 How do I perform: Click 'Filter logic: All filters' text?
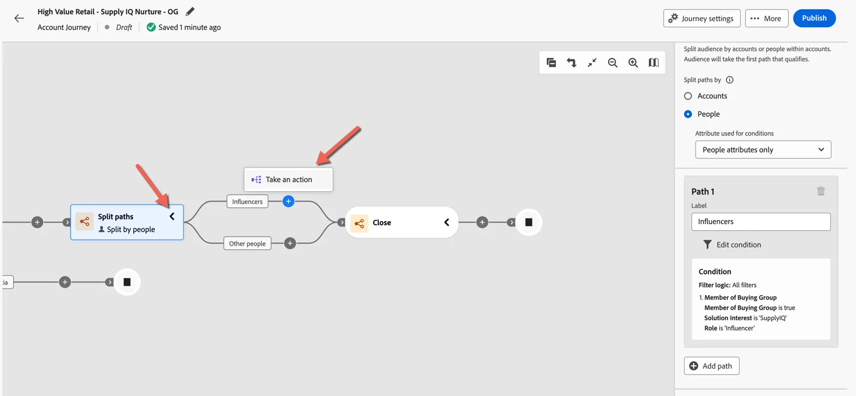point(727,285)
